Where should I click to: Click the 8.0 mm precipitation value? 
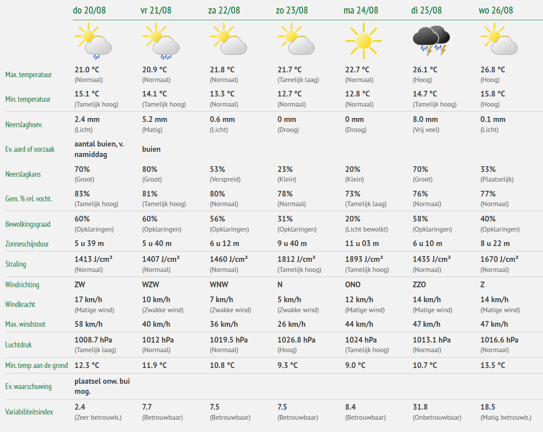click(426, 119)
